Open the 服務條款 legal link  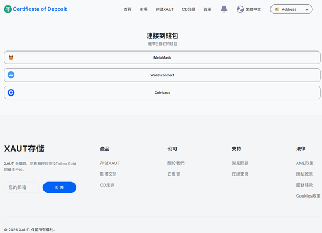(304, 185)
